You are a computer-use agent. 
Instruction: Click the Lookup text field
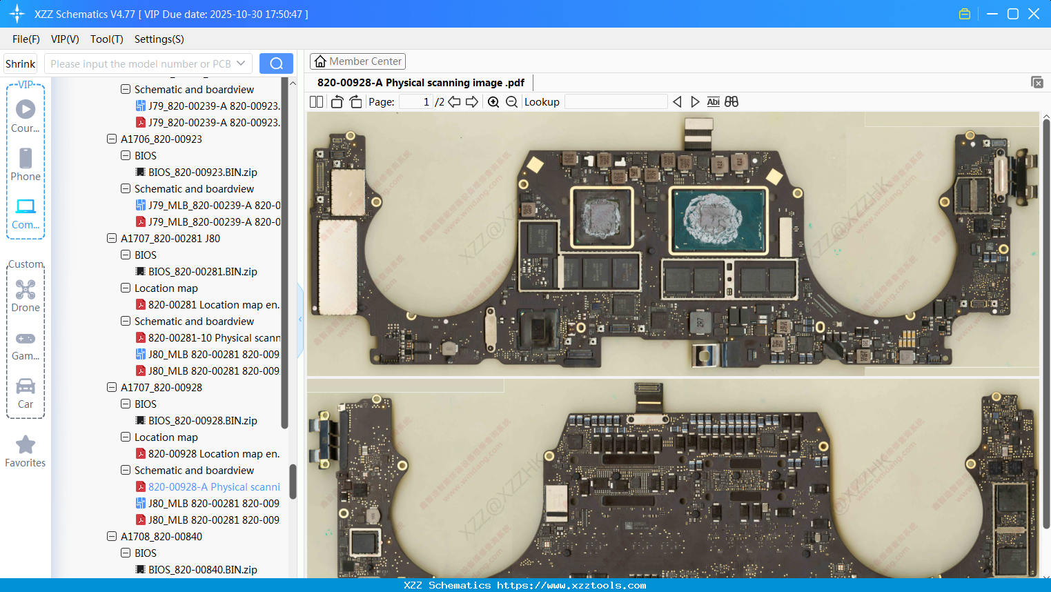(x=616, y=102)
